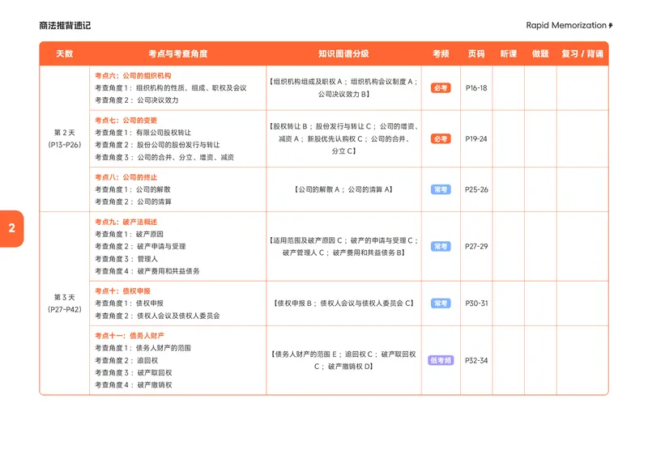Click page reference P32-34
Image resolution: width=648 pixels, height=458 pixels.
pos(476,361)
